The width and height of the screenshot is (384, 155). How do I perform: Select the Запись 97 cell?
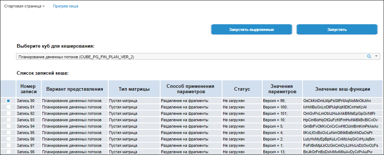[28, 145]
